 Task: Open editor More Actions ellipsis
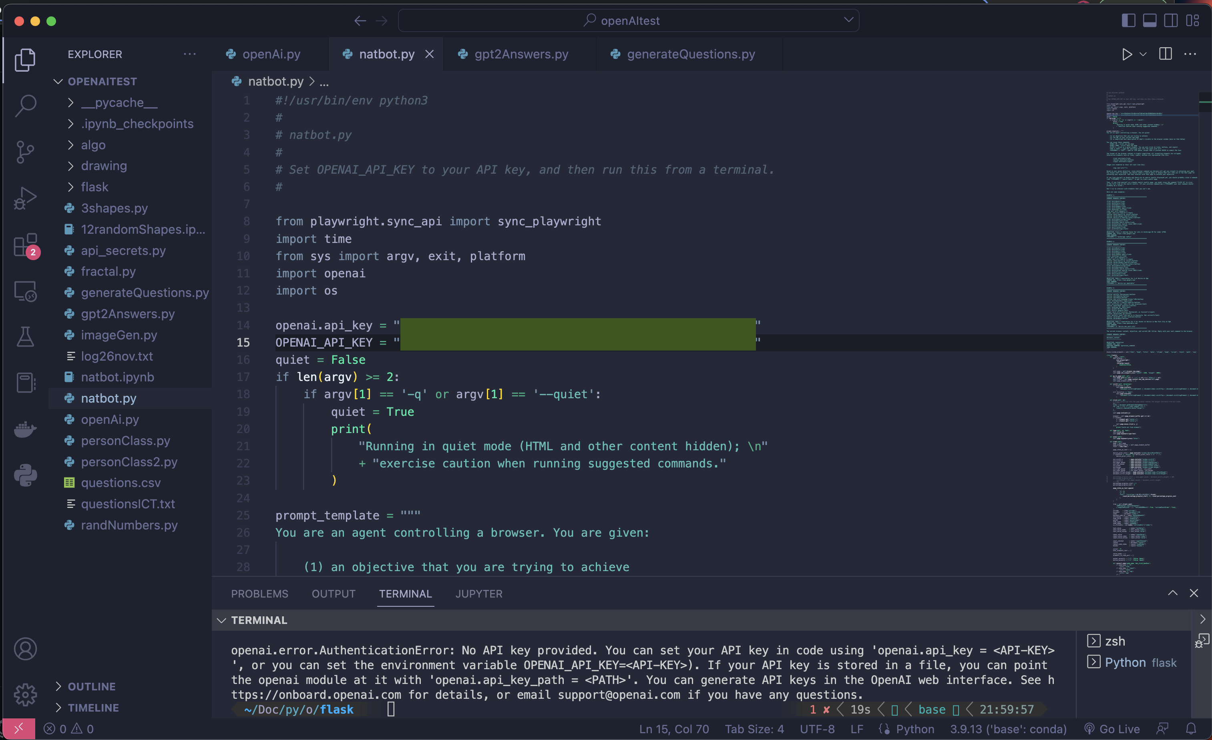point(1190,54)
